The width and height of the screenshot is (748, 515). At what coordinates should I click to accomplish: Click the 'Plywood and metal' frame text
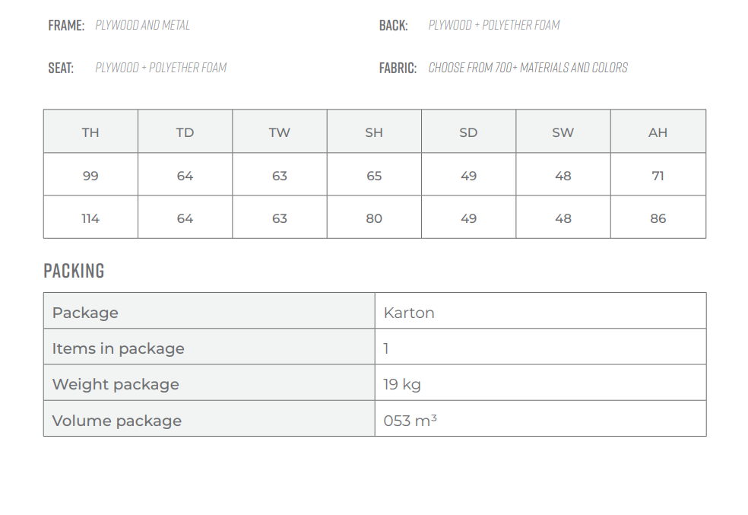click(x=142, y=25)
